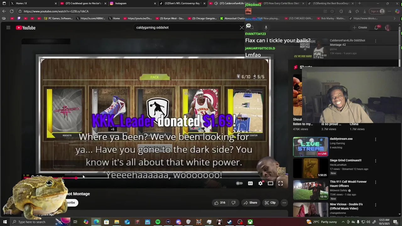Viewport: 402px width, 226px height.
Task: Open File Explorer from the taskbar
Action: click(117, 222)
